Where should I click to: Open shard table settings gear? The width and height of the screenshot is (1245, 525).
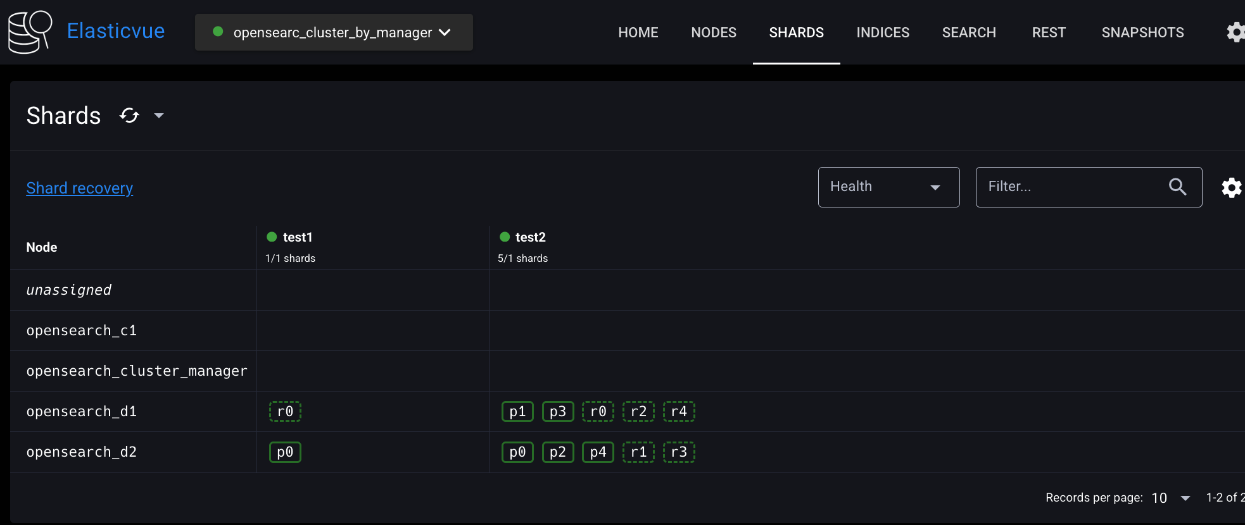click(1231, 187)
